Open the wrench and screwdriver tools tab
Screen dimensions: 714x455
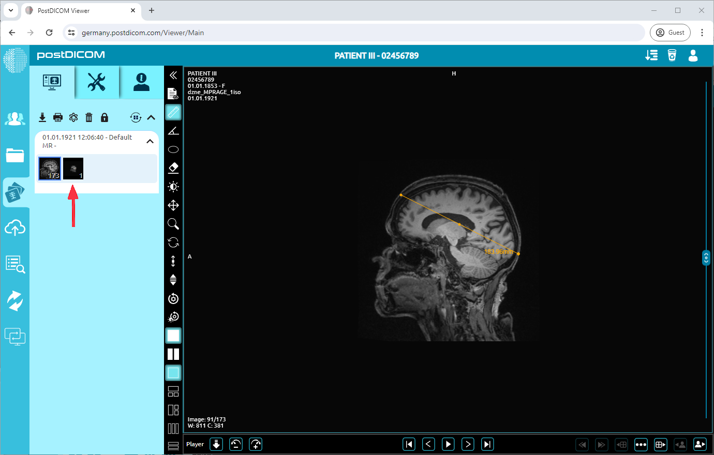[97, 82]
